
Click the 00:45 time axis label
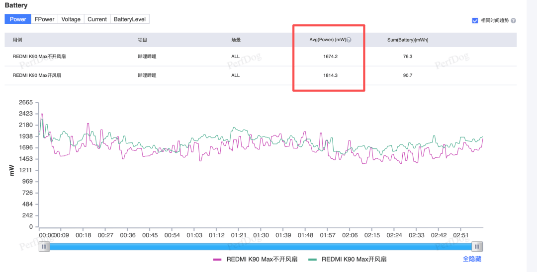[x=150, y=235]
